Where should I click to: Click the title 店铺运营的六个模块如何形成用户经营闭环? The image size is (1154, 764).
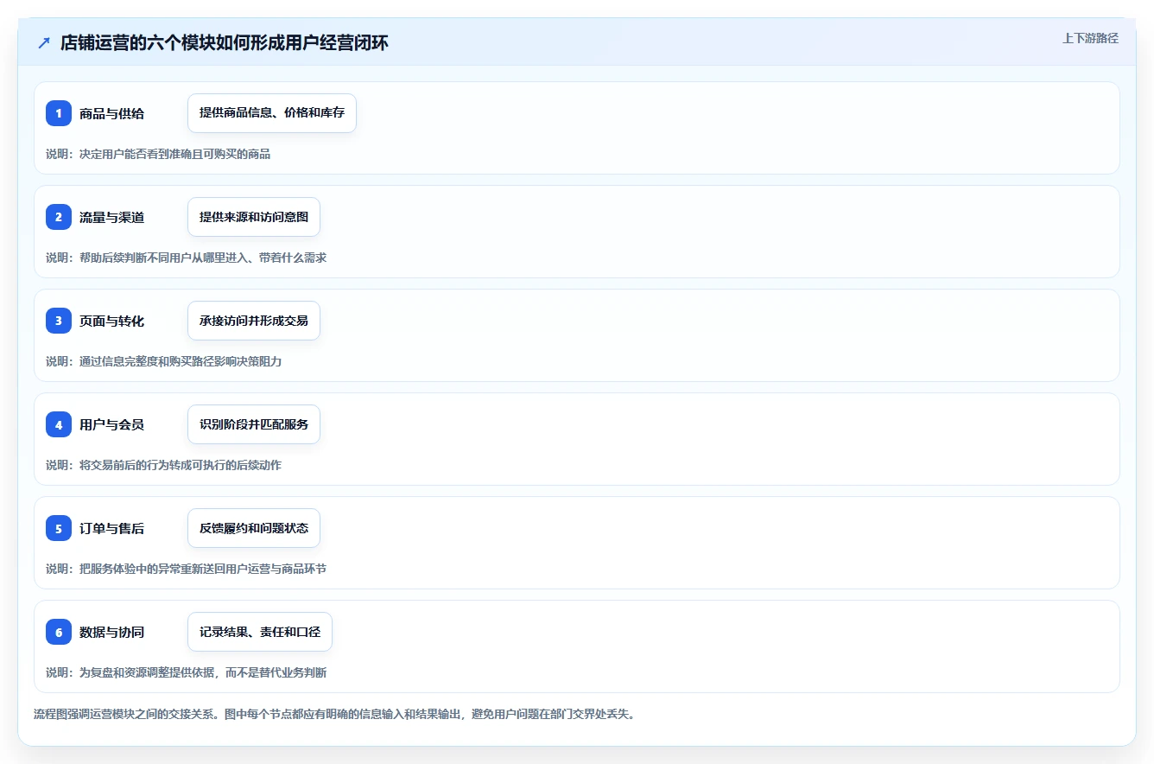tap(225, 42)
